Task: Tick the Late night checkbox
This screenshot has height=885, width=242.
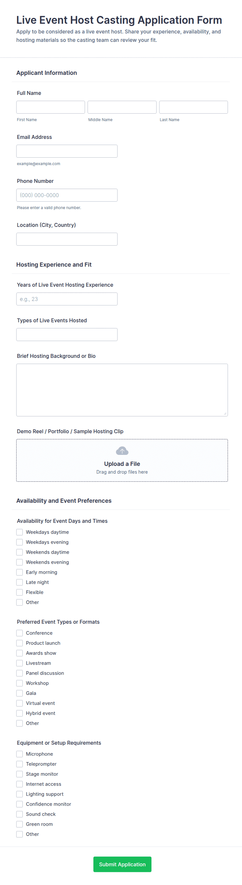Action: [x=20, y=582]
